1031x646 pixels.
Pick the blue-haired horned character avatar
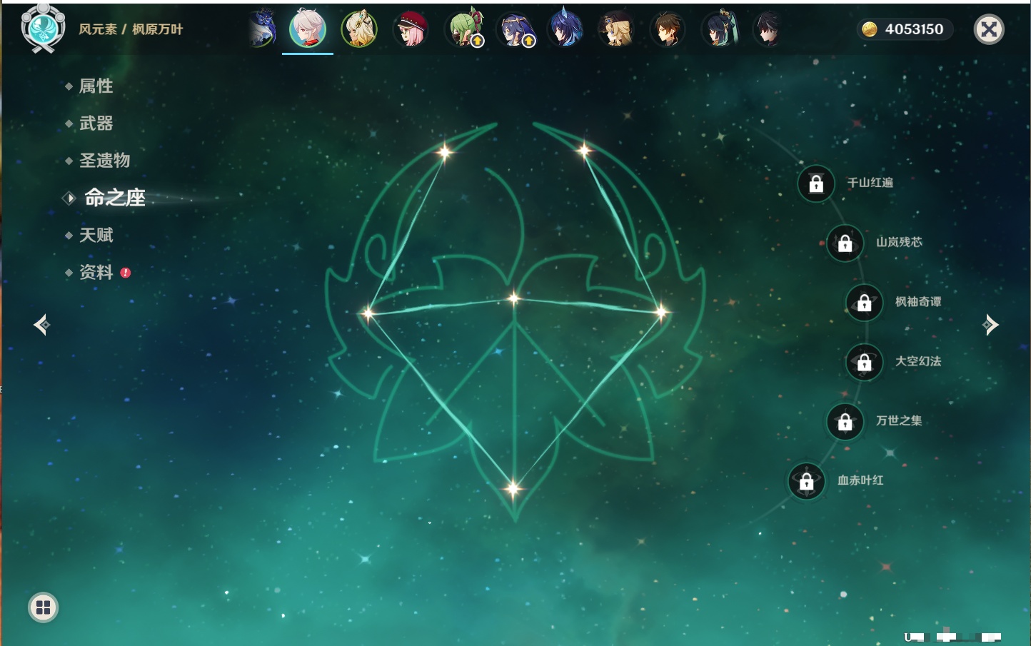click(x=565, y=29)
